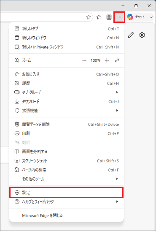Screen dimensions: 156x231
Task: Click the download arrow icon
Action: click(17, 101)
